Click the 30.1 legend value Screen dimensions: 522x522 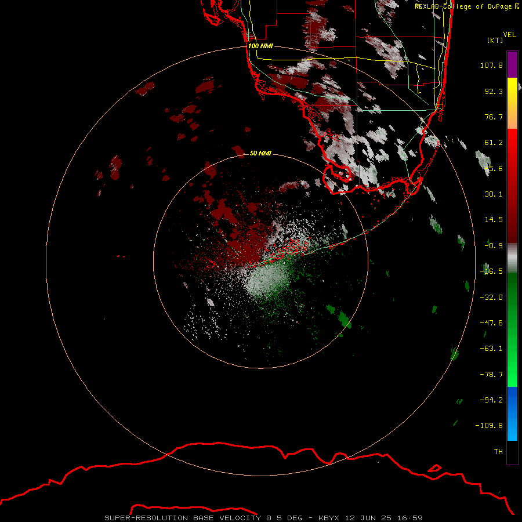494,194
